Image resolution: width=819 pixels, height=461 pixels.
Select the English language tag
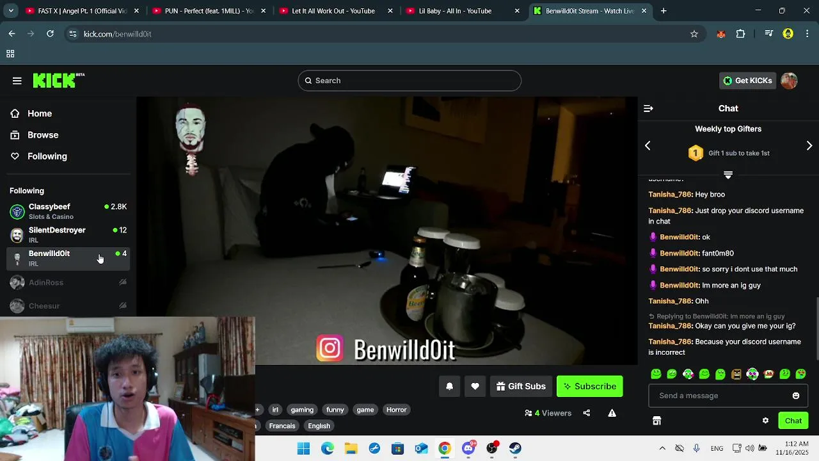point(319,426)
